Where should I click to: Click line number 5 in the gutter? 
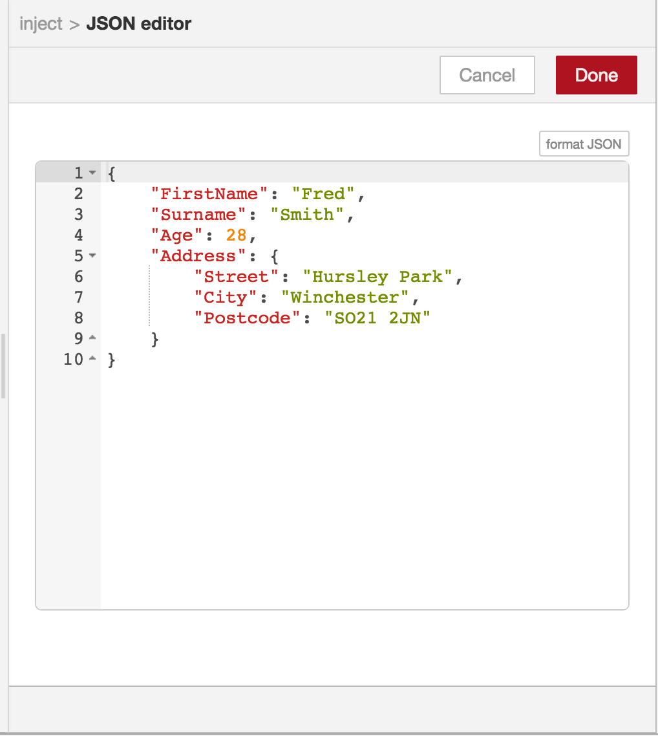[x=78, y=255]
